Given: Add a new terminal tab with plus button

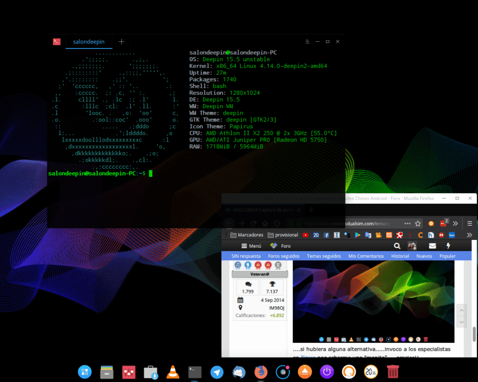Looking at the screenshot, I should click(121, 42).
